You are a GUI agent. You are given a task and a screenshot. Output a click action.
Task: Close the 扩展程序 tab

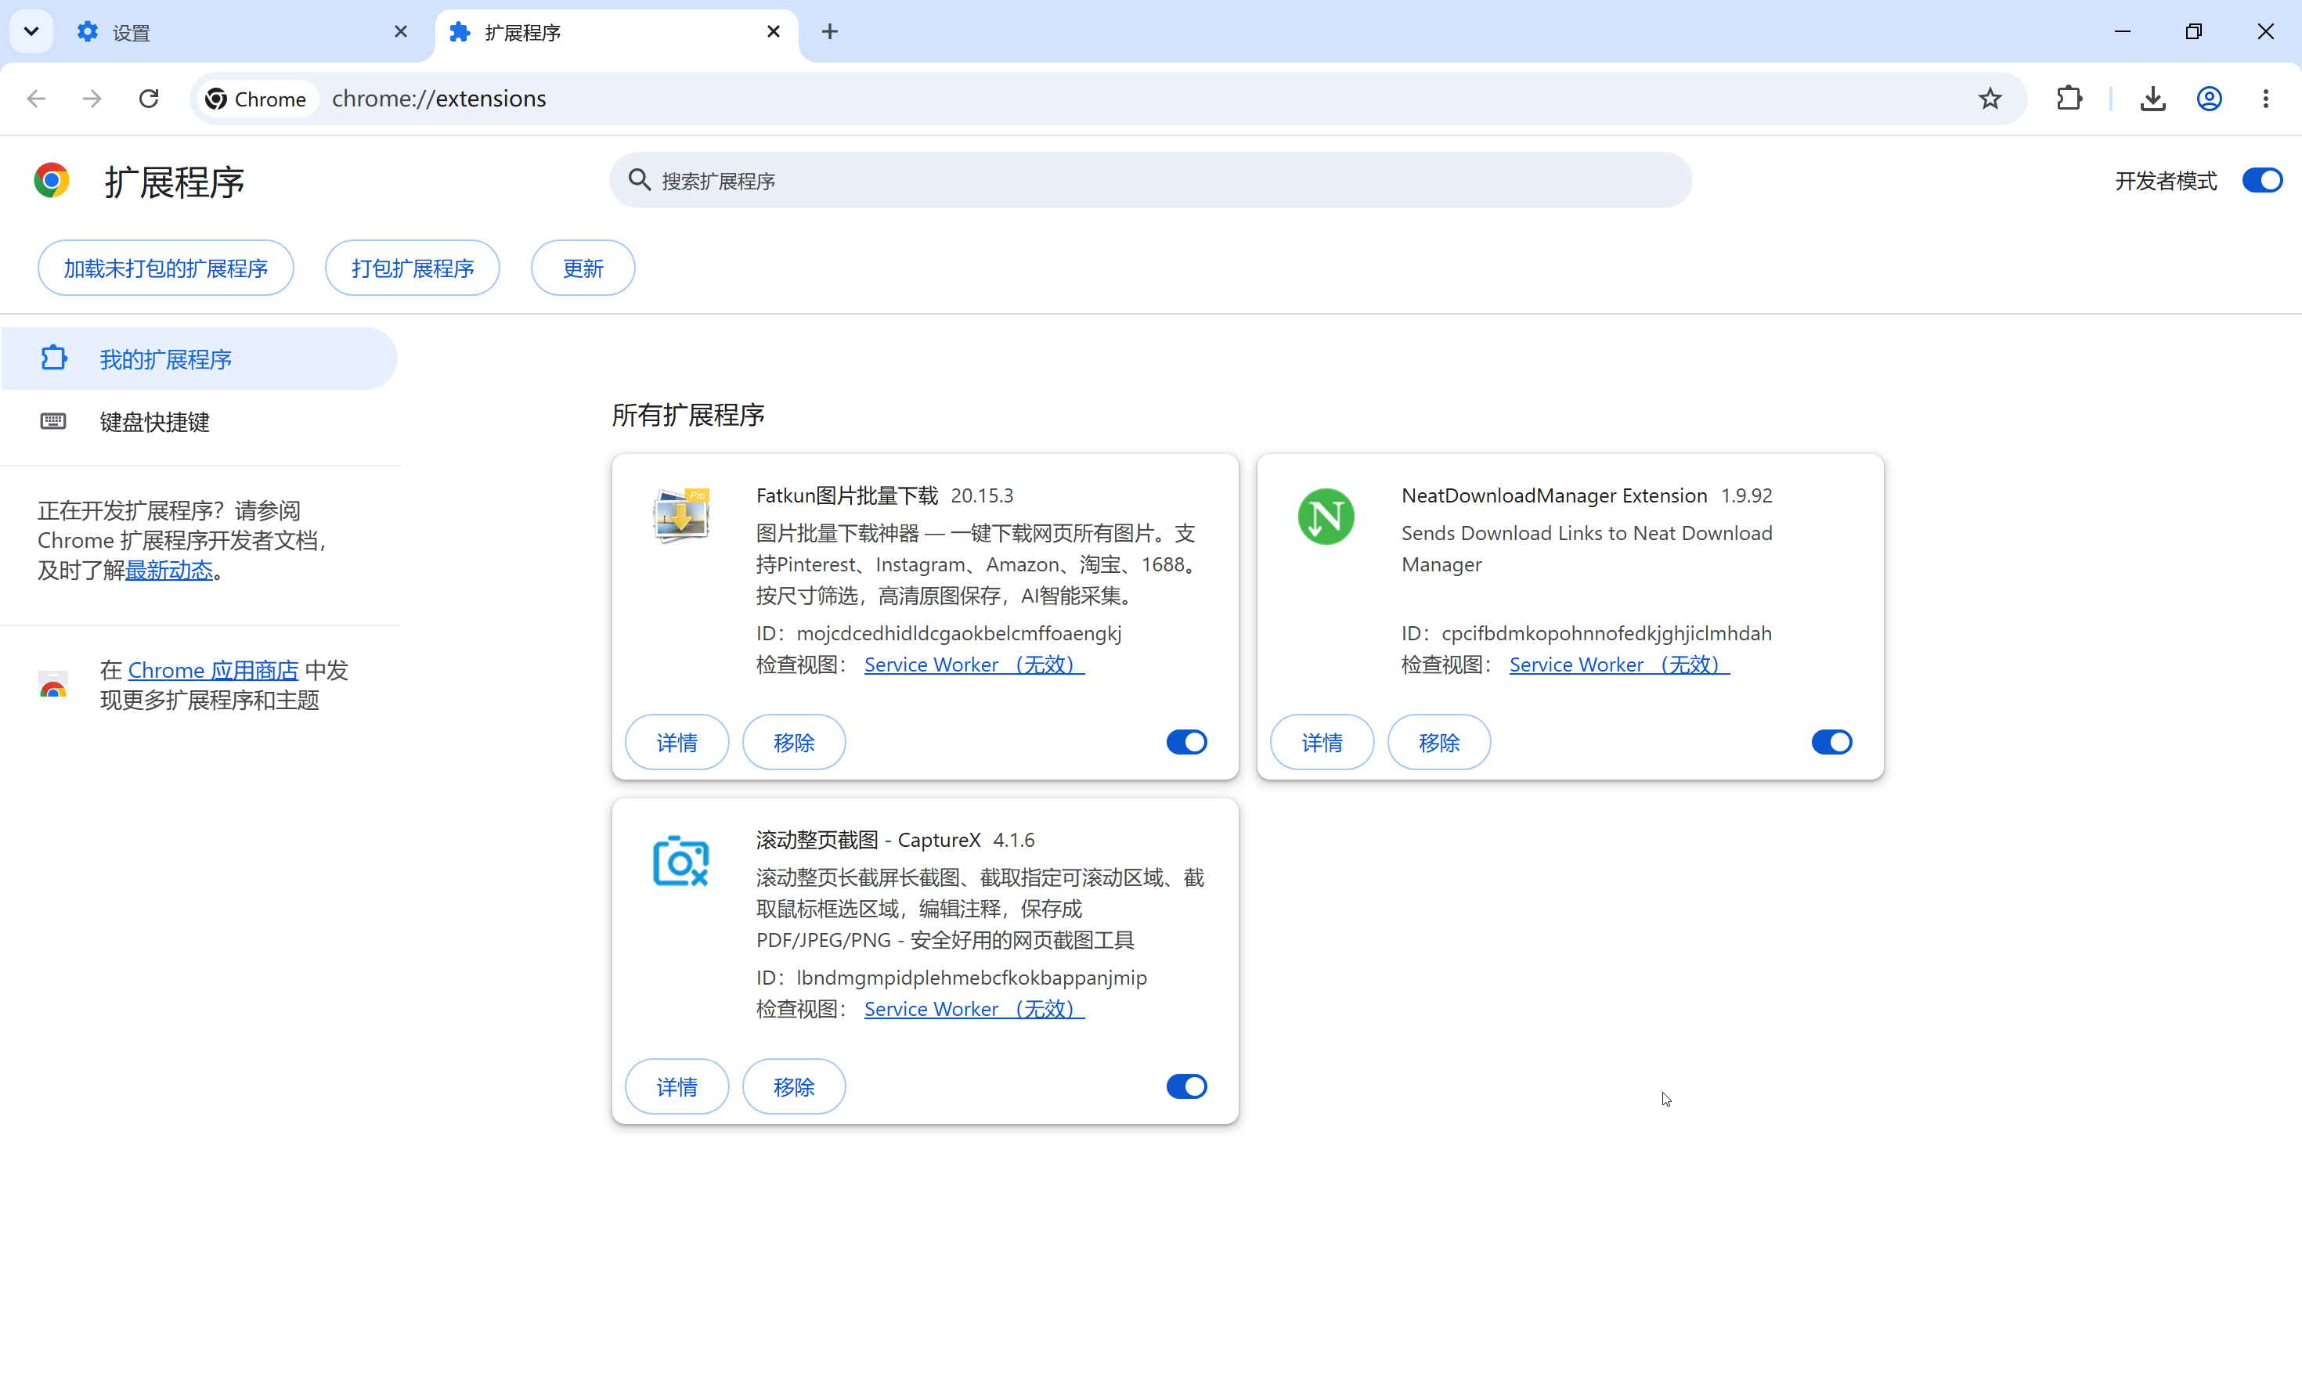(774, 31)
